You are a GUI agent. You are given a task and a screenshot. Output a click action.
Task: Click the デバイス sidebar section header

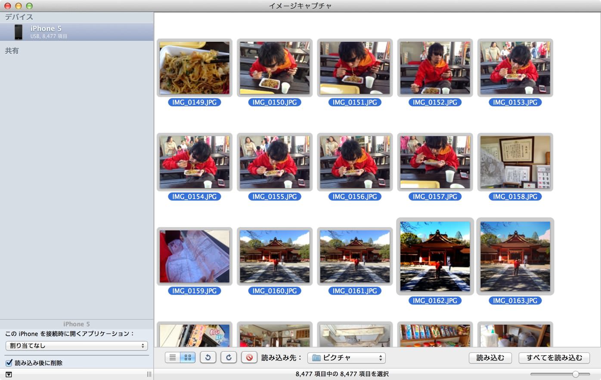19,17
